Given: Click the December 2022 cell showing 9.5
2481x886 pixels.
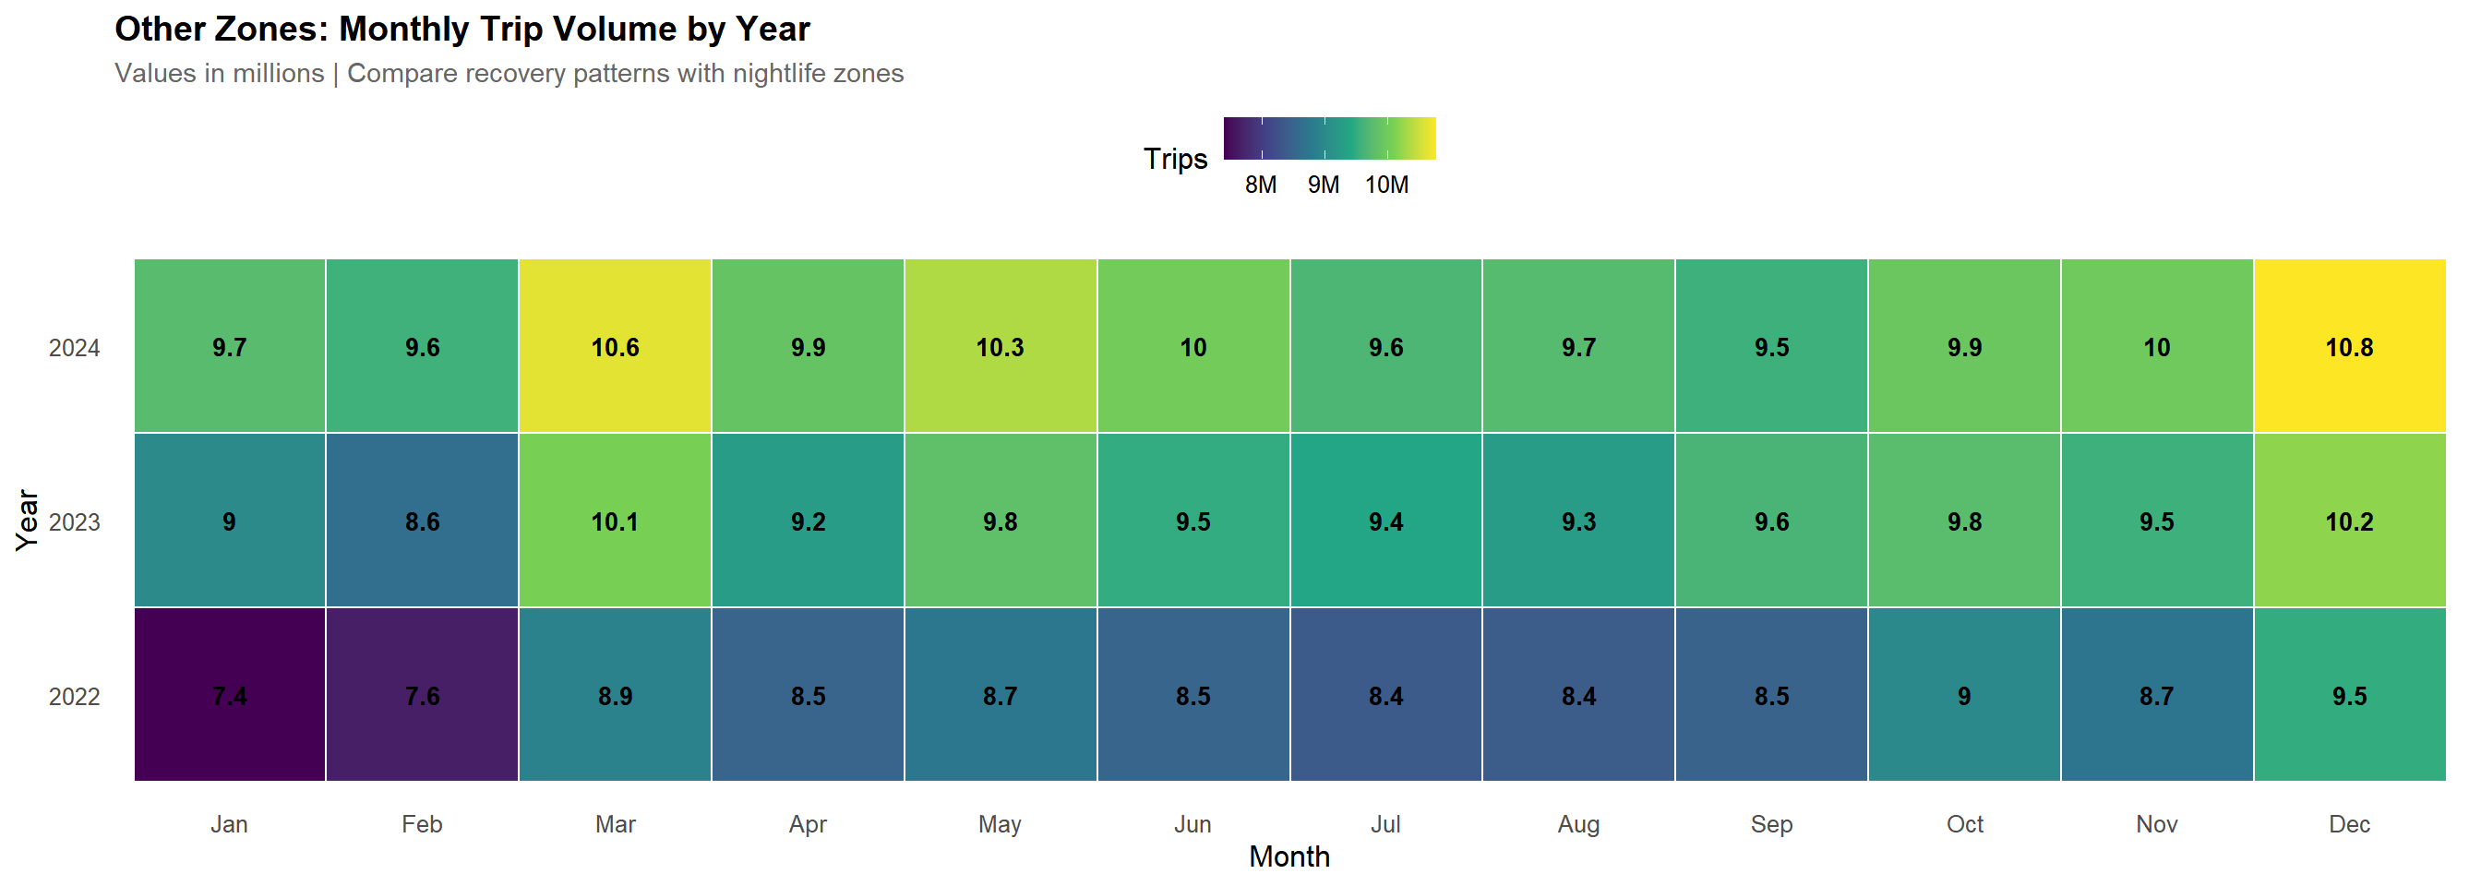Looking at the screenshot, I should tap(2348, 695).
